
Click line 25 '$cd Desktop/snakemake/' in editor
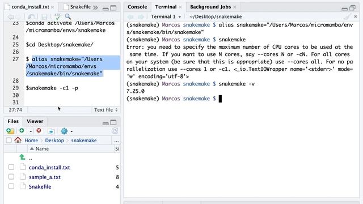[60, 44]
